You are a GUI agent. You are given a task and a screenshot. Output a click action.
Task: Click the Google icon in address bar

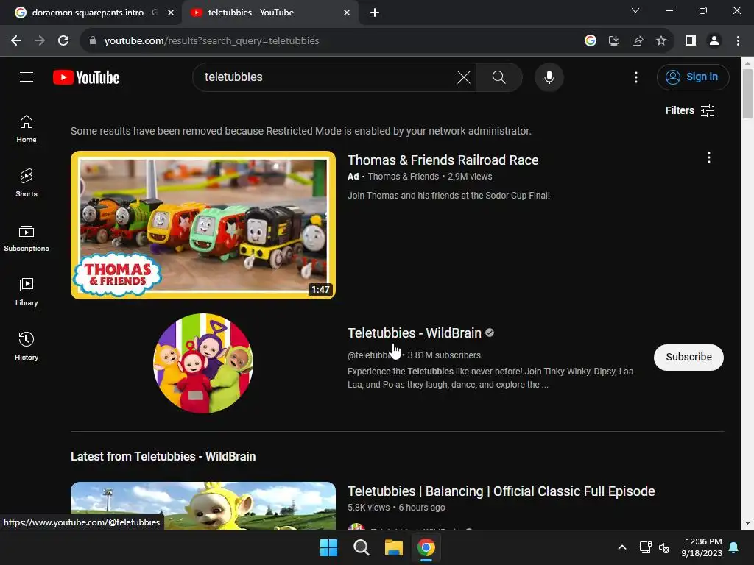(x=591, y=41)
